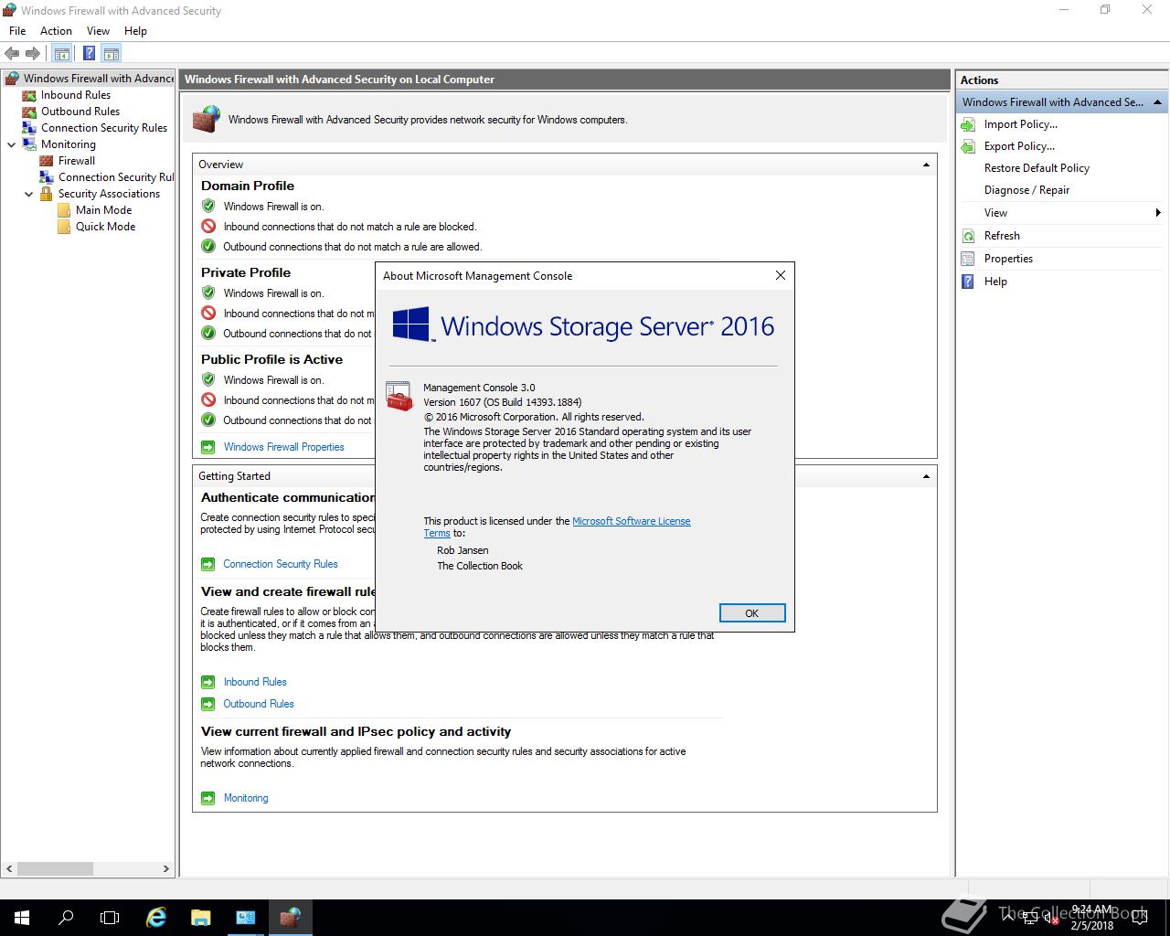Click Refresh in Actions pane

(1002, 236)
